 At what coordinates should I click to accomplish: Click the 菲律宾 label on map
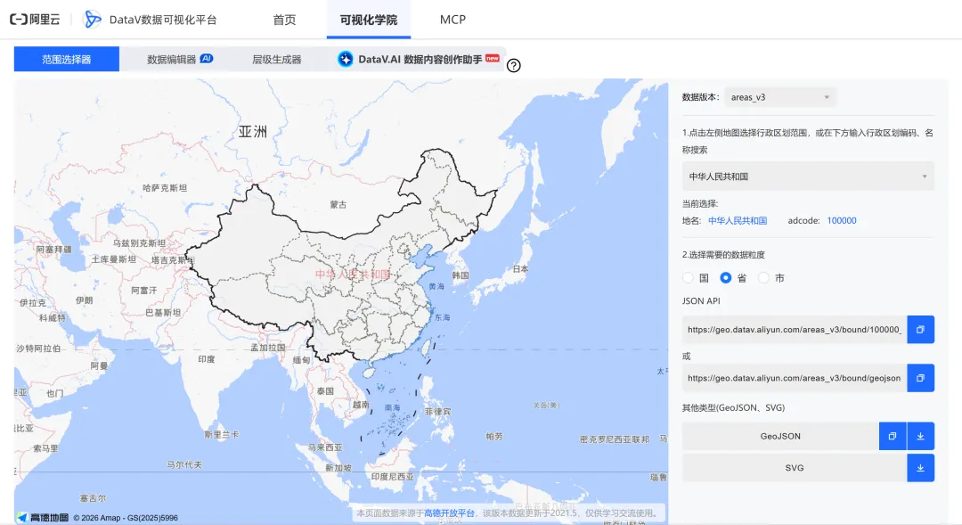pos(438,412)
